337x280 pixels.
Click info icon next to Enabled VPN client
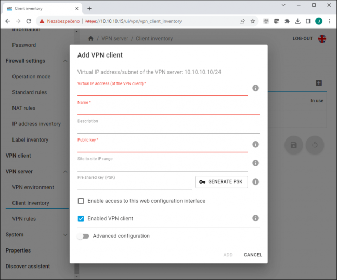tap(255, 218)
